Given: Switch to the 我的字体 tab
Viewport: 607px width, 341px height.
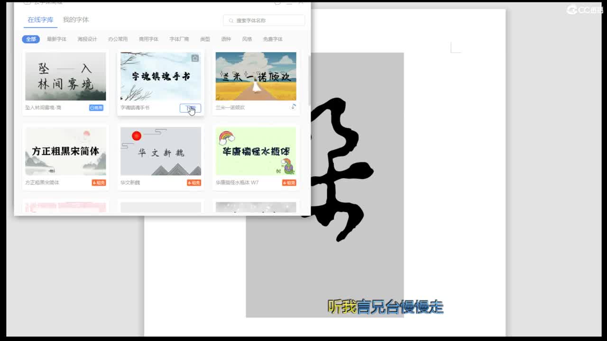Looking at the screenshot, I should [x=75, y=20].
